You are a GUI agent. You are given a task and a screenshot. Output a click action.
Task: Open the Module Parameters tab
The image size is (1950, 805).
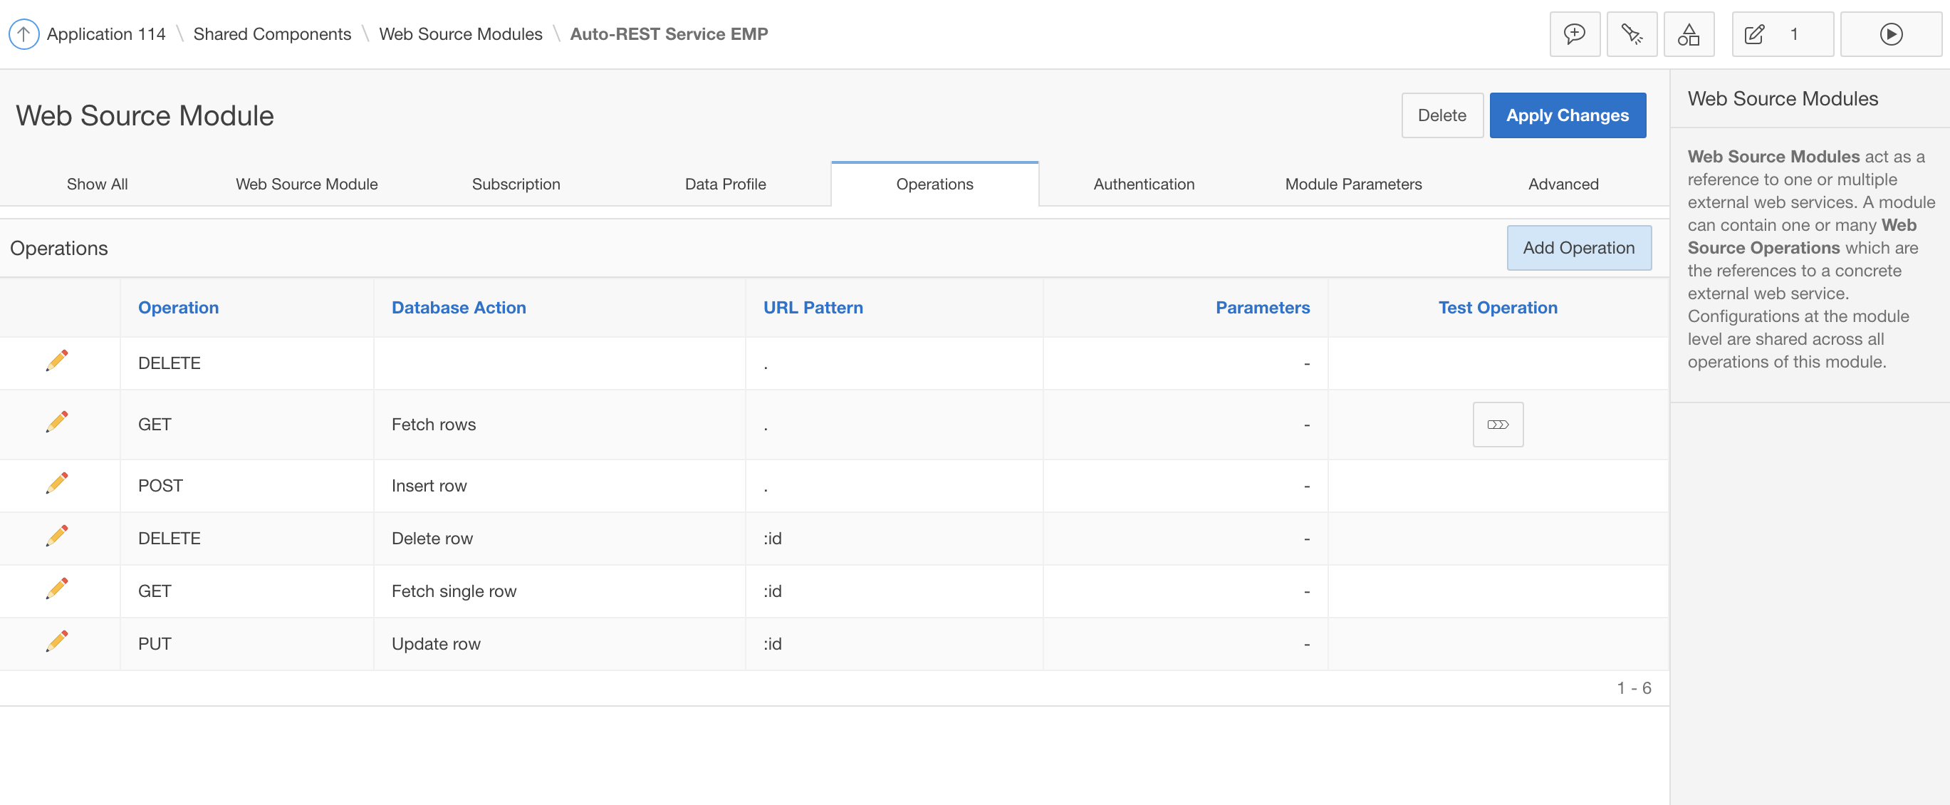[x=1352, y=184]
